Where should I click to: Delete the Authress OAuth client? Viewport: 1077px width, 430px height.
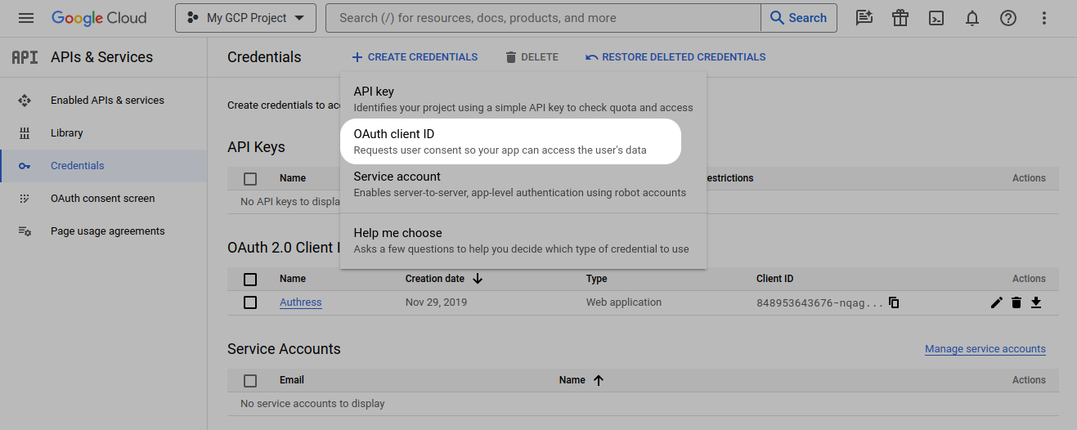(x=1016, y=302)
